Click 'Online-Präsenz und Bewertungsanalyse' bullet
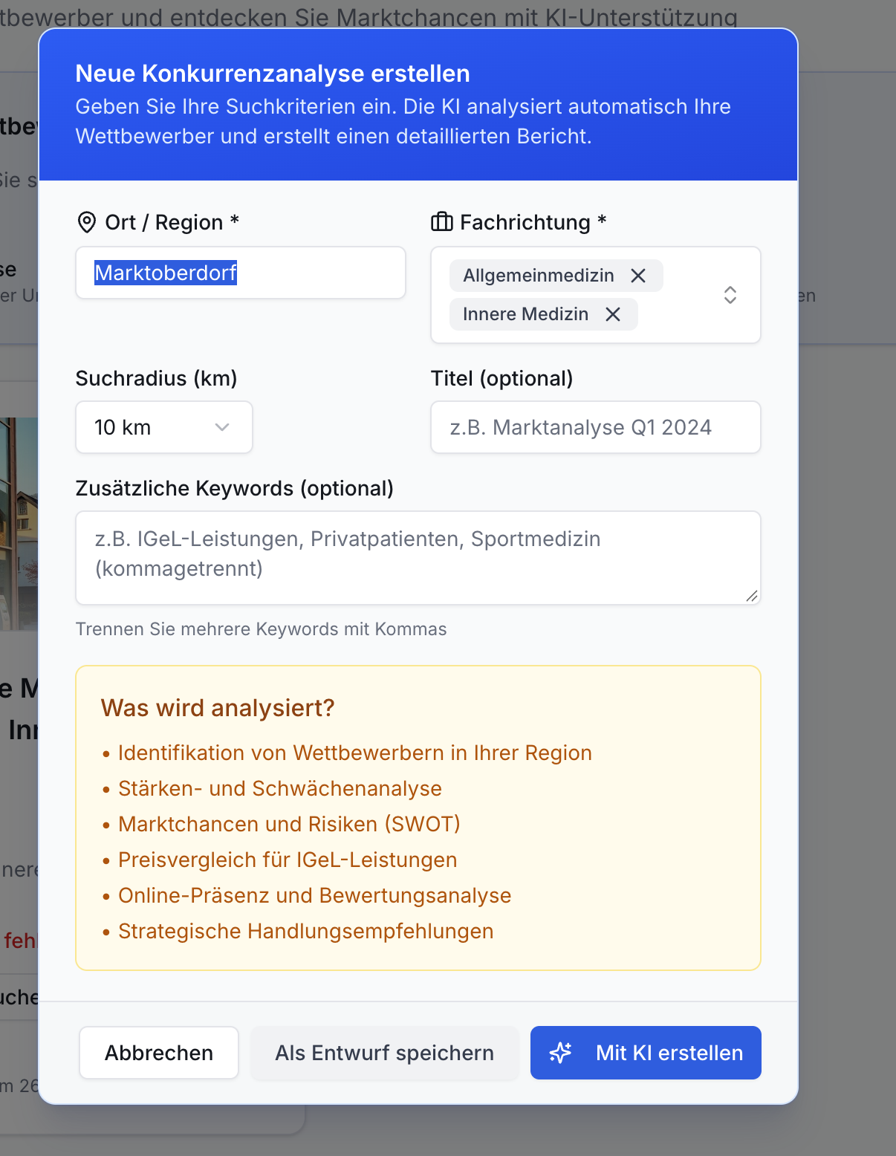Screen dimensions: 896x1156 pos(315,895)
